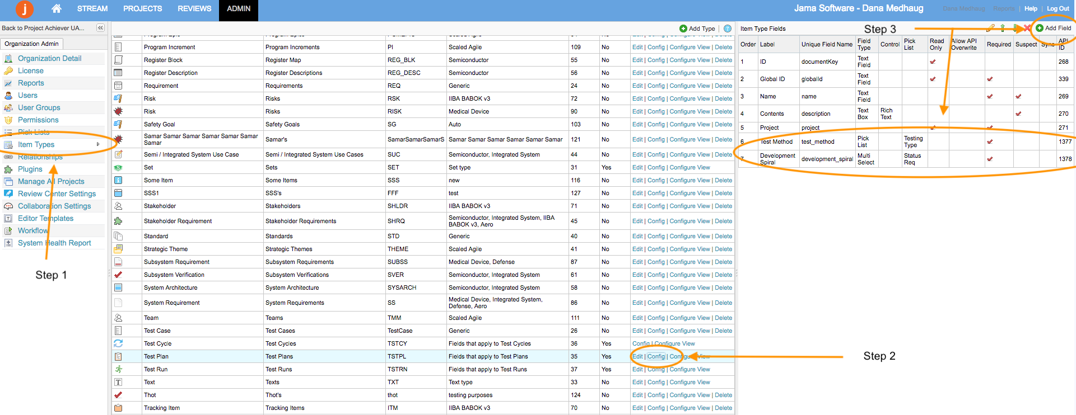Open License in the sidebar

31,70
